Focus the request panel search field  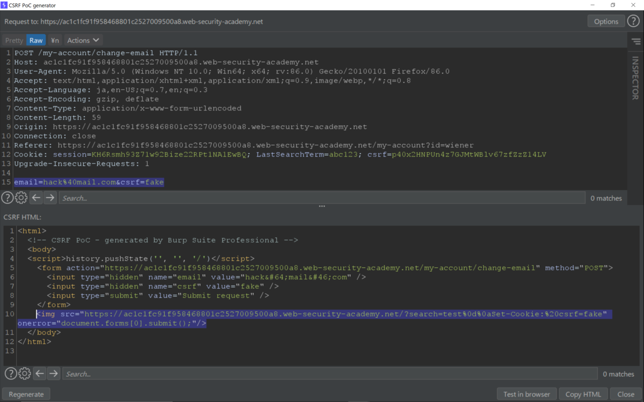tap(322, 198)
